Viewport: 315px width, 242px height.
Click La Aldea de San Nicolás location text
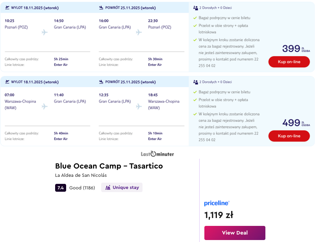[81, 175]
